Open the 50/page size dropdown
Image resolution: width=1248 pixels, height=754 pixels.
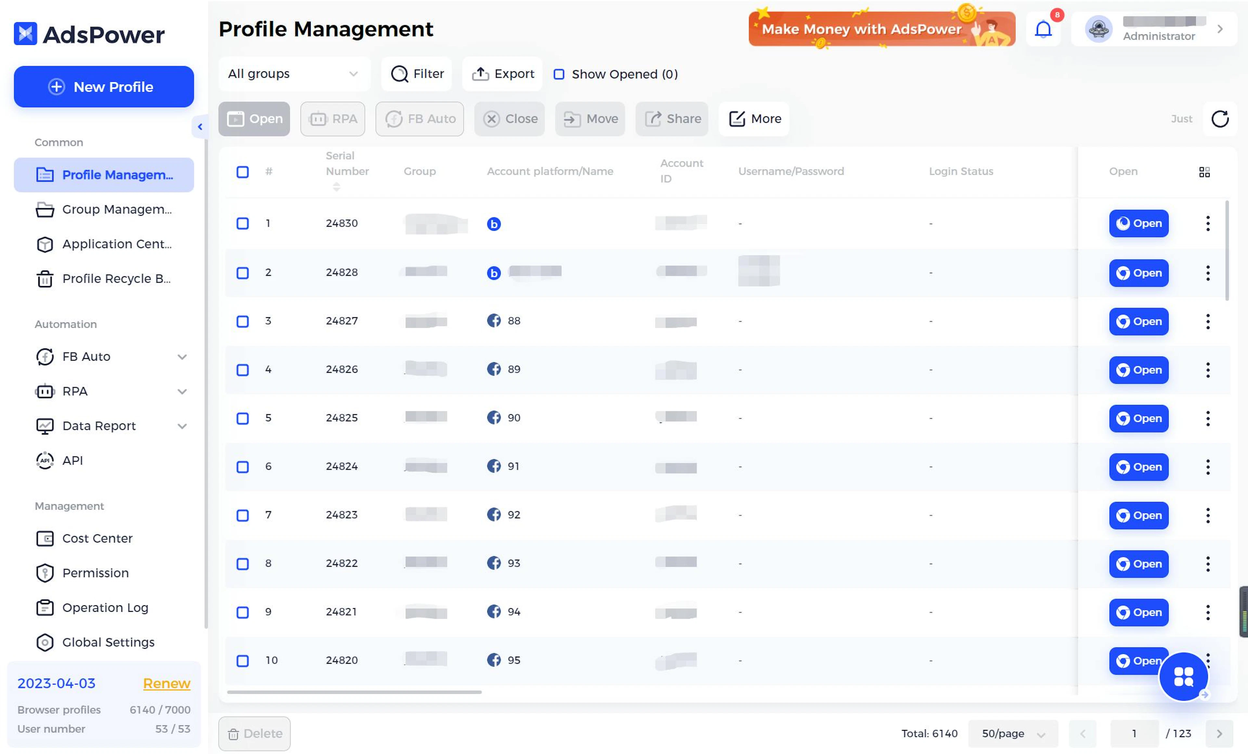1013,733
